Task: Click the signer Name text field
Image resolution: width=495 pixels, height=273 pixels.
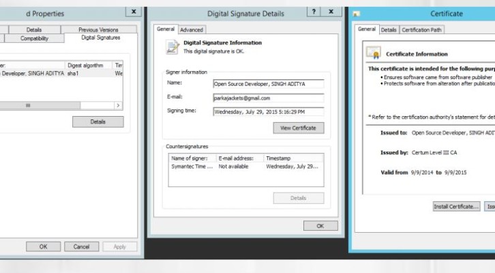Action: pos(267,84)
